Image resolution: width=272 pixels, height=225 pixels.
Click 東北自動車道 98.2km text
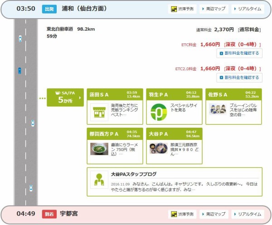coord(71,29)
